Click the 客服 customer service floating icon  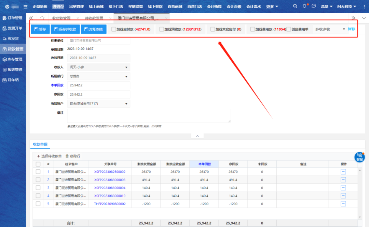click(359, 157)
